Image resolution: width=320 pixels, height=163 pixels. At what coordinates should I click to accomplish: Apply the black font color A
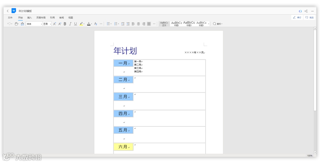point(89,24)
